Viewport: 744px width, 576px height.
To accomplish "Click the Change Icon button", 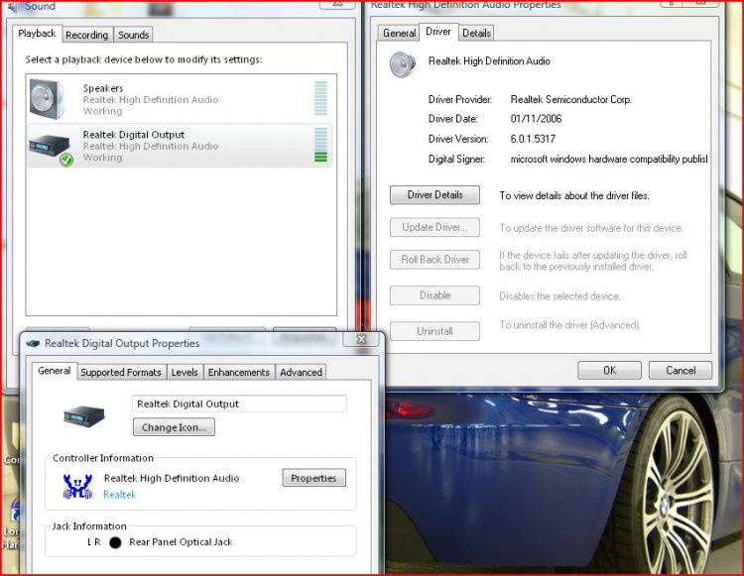I will tap(174, 427).
